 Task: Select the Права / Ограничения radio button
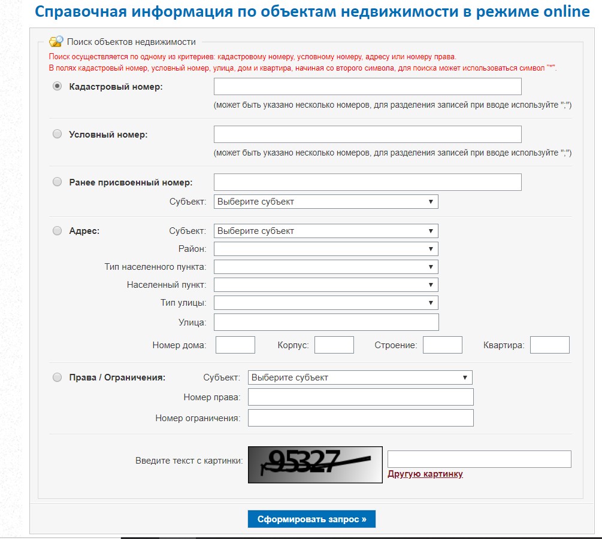pos(58,377)
